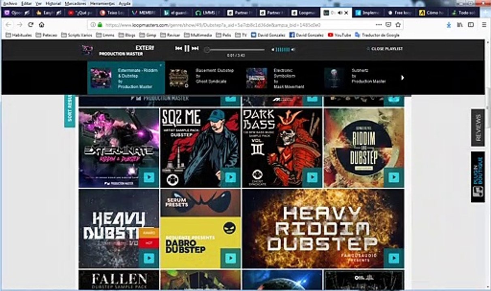Screen dimensions: 491x291
Task: Adjust the volume level bar in the player
Action: click(283, 50)
